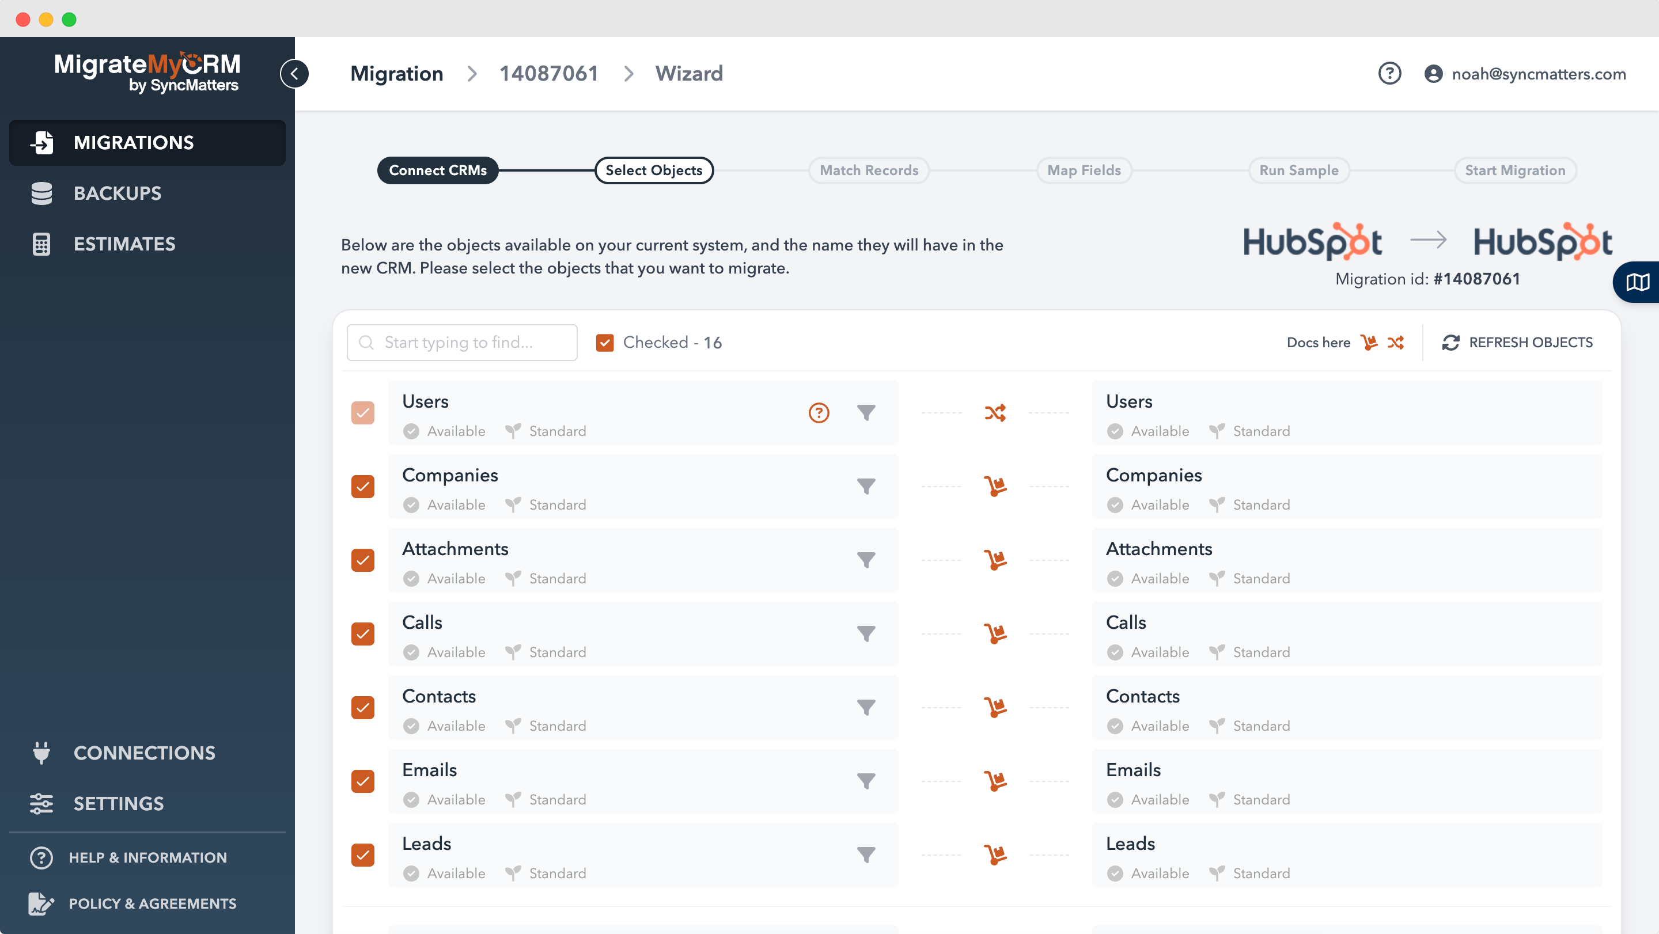The width and height of the screenshot is (1659, 934).
Task: Click the REFRESH OBJECTS button
Action: (x=1518, y=343)
